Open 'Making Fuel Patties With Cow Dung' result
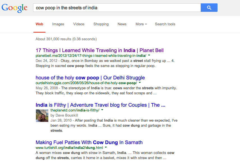Screen dimensions: 240x163 click(x=89, y=142)
